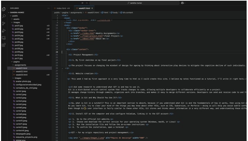Click the body breadcrumb segment
This screenshot has width=248, height=141.
(115, 13)
